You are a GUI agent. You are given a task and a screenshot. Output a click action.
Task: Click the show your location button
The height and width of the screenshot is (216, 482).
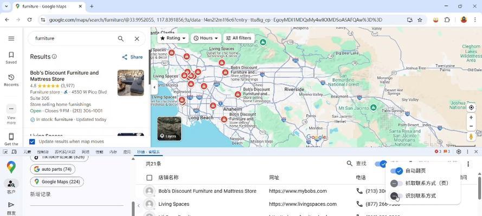(x=471, y=107)
